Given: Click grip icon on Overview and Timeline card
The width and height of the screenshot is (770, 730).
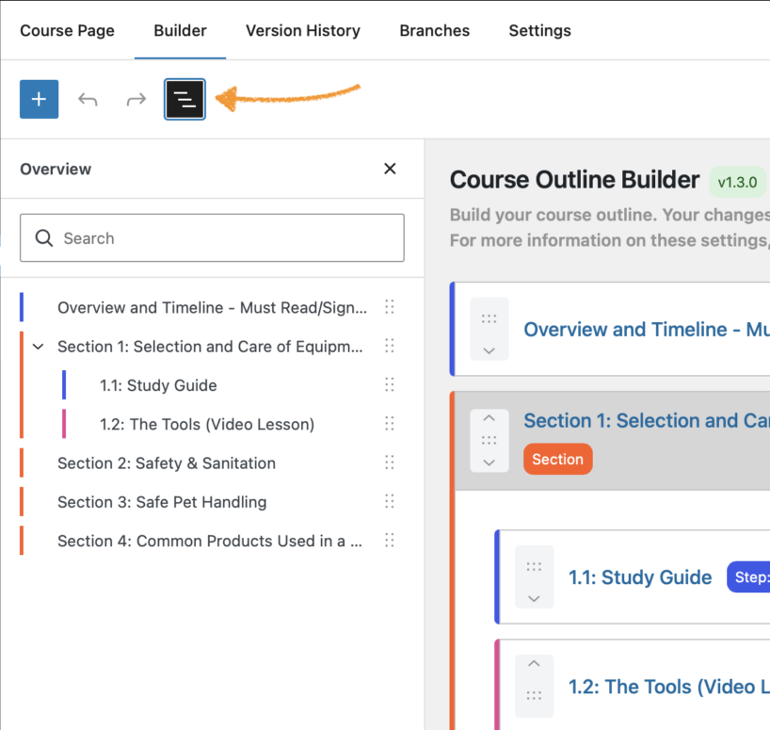Looking at the screenshot, I should pyautogui.click(x=489, y=318).
